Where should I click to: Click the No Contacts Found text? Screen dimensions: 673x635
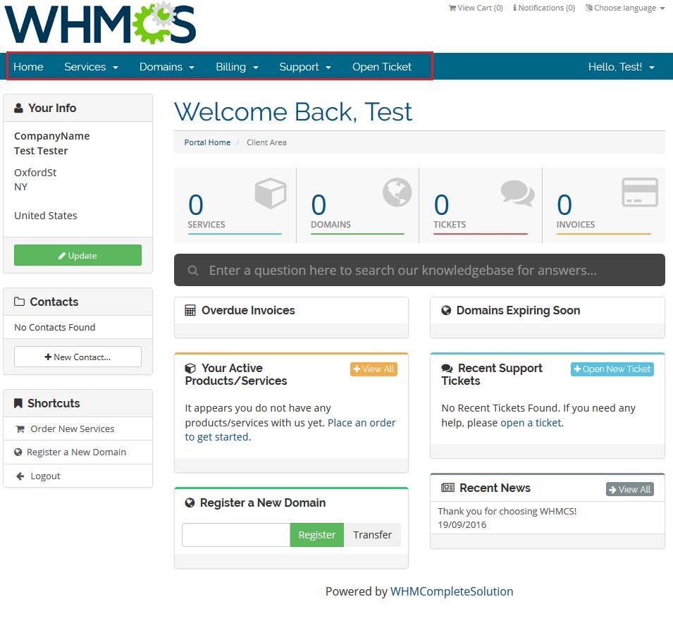[54, 327]
